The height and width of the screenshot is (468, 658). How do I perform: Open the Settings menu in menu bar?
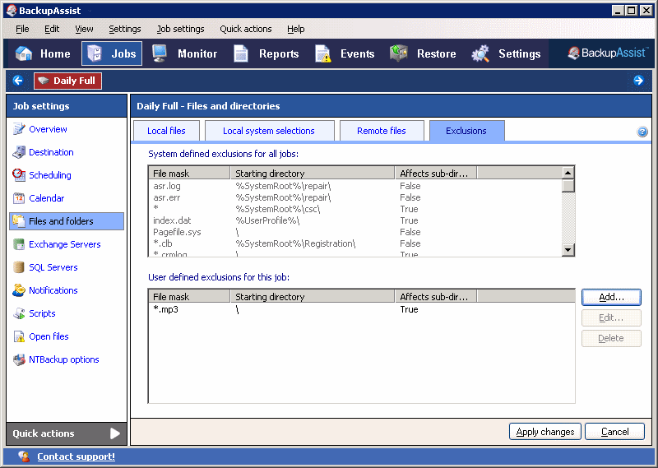coord(125,29)
